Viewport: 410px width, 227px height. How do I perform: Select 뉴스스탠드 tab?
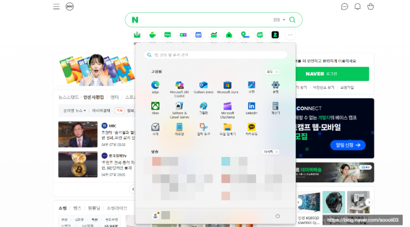(x=68, y=97)
